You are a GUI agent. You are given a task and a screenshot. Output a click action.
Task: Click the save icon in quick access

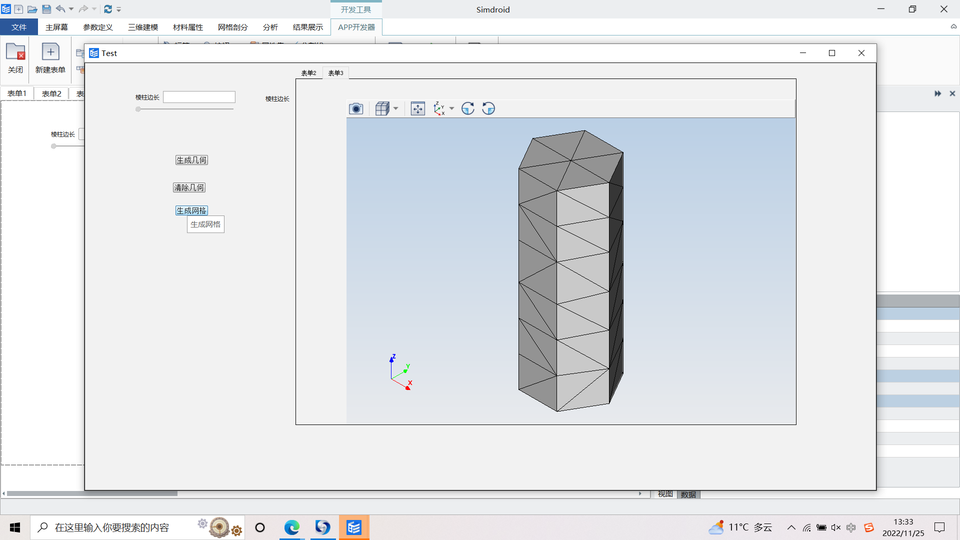click(46, 9)
